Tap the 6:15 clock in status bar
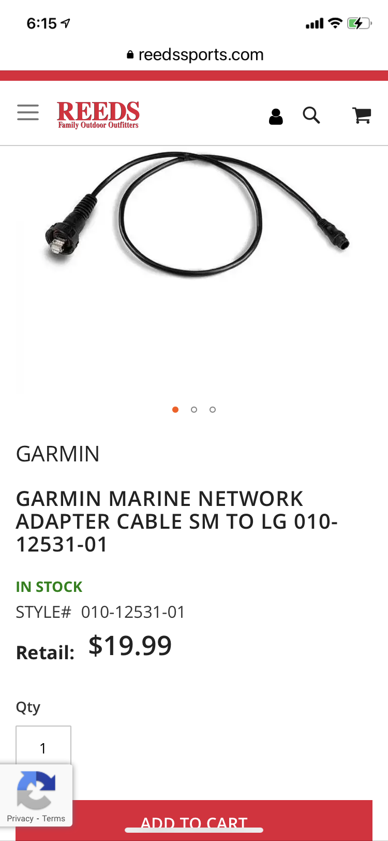 pyautogui.click(x=41, y=23)
